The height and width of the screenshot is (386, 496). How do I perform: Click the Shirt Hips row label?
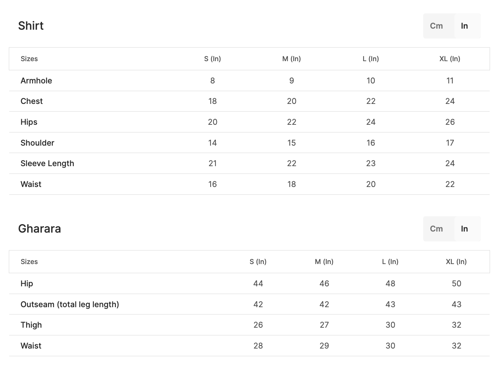(x=29, y=122)
